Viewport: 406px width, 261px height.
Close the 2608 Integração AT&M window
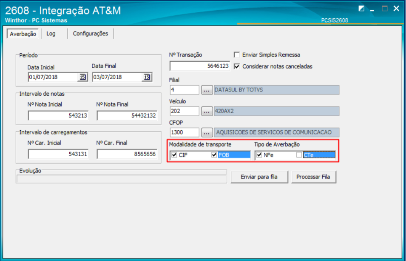(396, 9)
